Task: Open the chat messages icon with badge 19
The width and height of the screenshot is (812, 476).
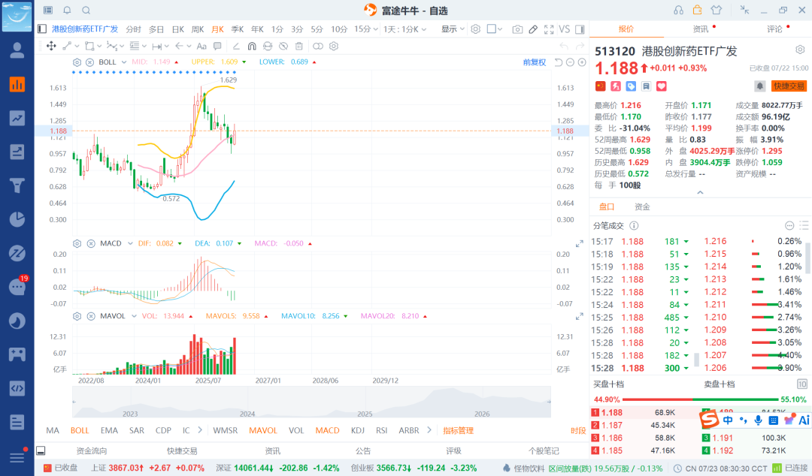Action: pyautogui.click(x=17, y=287)
